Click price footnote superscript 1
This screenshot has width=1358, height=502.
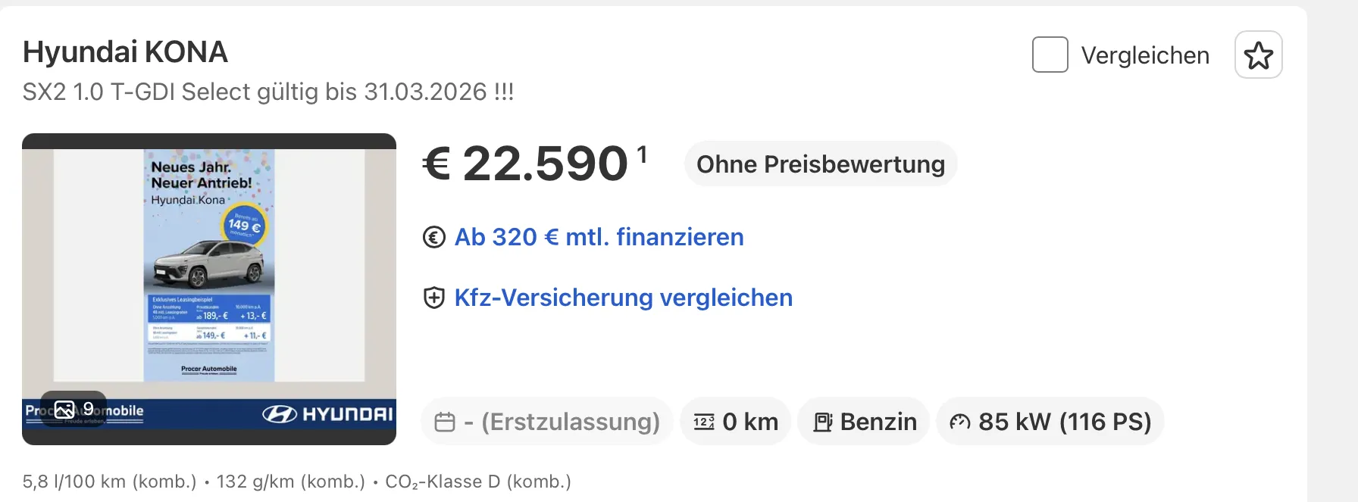642,154
